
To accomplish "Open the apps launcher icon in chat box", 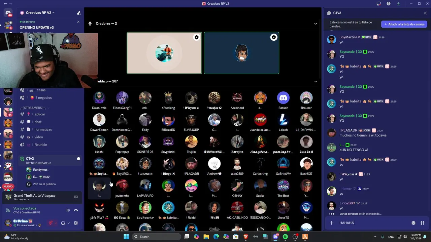I will [x=422, y=223].
